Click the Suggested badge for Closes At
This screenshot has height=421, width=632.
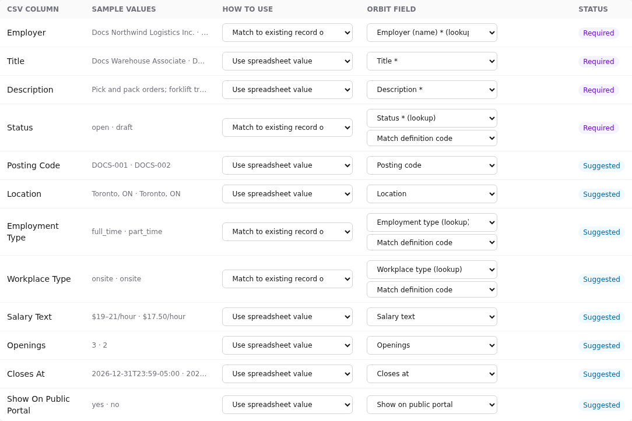click(x=601, y=374)
